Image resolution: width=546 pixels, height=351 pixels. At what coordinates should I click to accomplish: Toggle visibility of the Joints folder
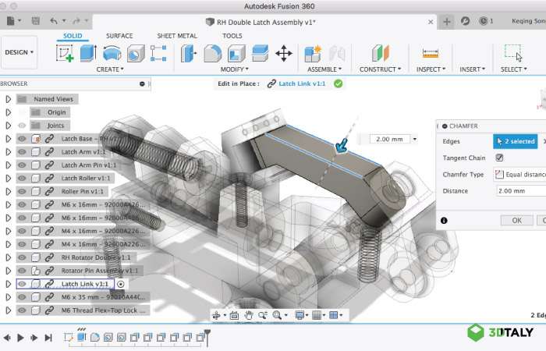click(22, 126)
